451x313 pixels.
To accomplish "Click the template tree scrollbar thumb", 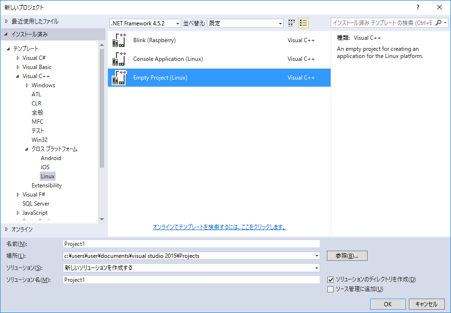I will point(102,108).
